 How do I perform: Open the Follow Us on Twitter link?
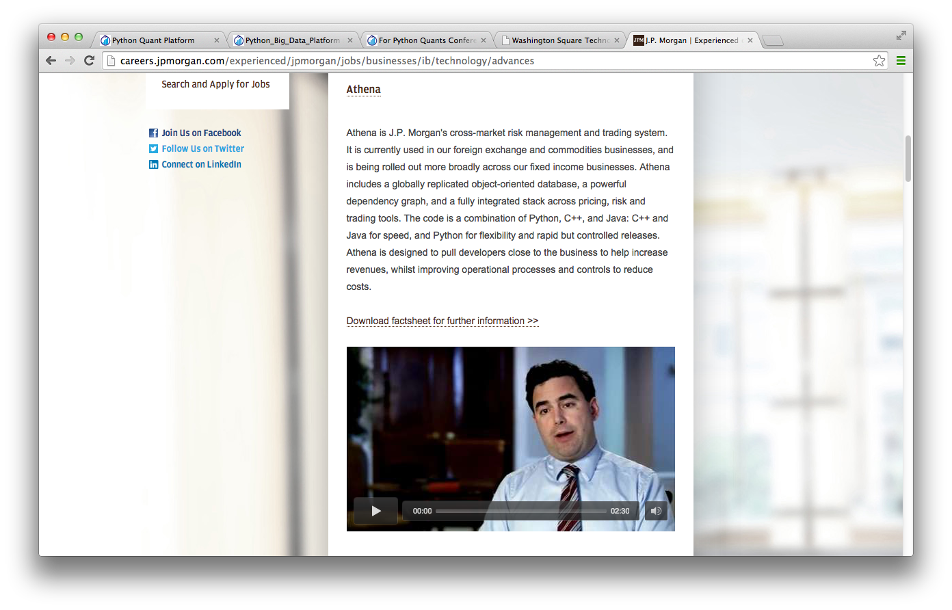(x=202, y=149)
